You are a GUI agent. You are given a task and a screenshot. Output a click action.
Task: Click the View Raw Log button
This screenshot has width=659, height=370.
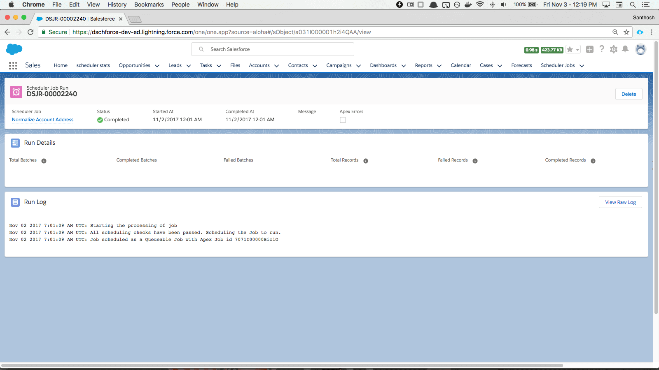pyautogui.click(x=620, y=202)
